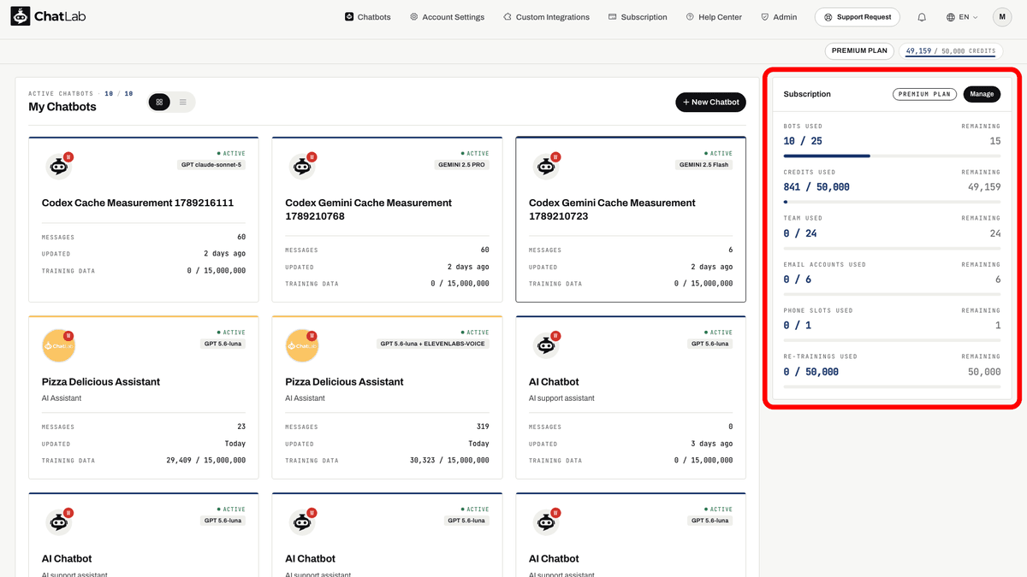
Task: Click robot avatar on Codex Cache Measurement 1789216111
Action: (58, 167)
